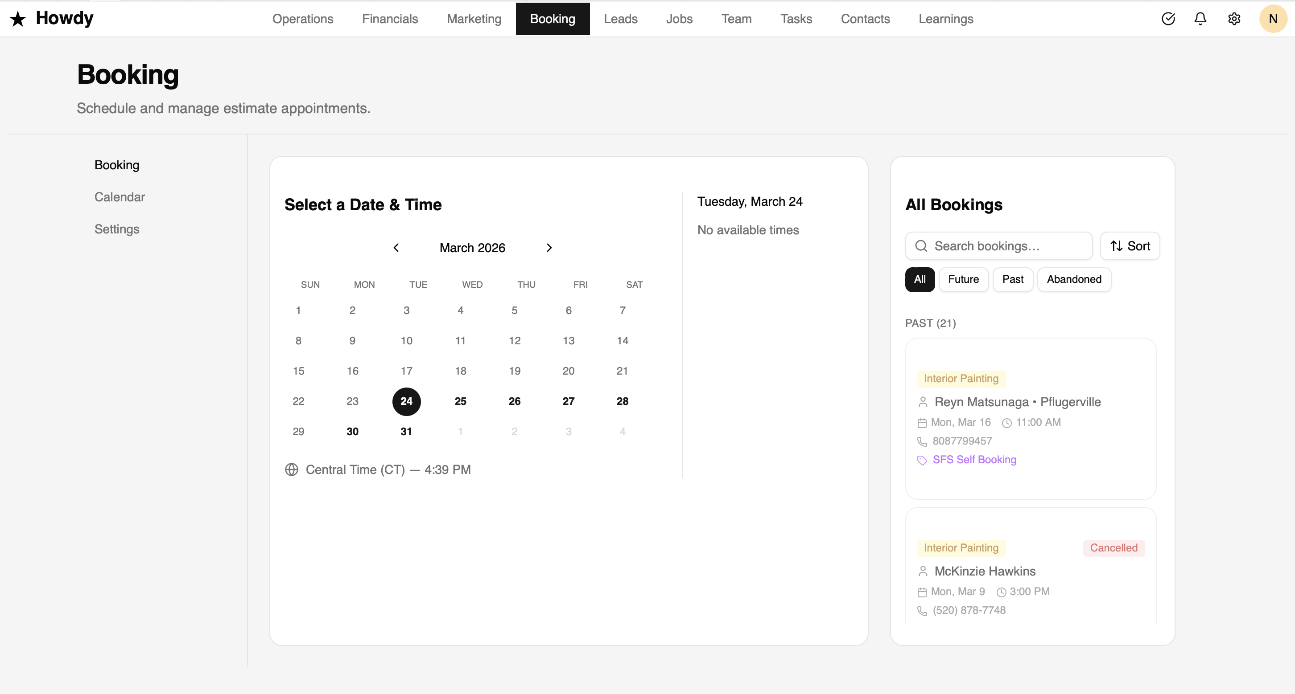This screenshot has height=694, width=1295.
Task: Click the magnifying glass in search bookings field
Action: 921,246
